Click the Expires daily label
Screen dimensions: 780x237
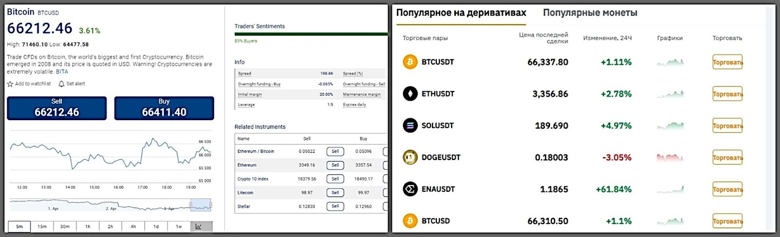354,105
